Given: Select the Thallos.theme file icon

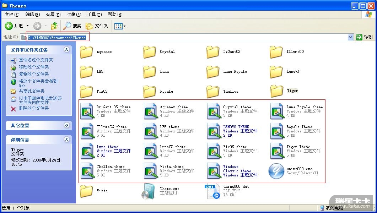Looking at the screenshot, I should [x=87, y=171].
